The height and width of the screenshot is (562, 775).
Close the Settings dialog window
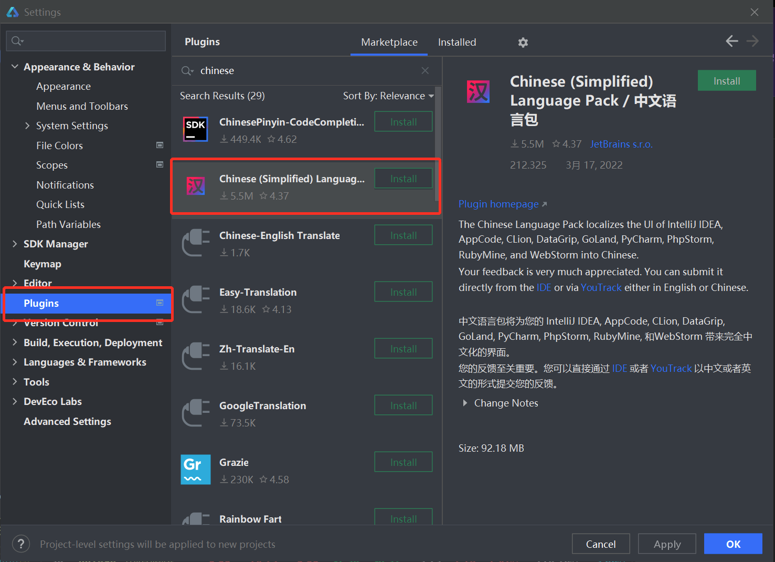[x=755, y=12]
